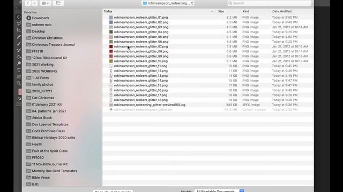Click the Open cloud documents button
Viewport: 343px width, 192px height.
(x=113, y=191)
